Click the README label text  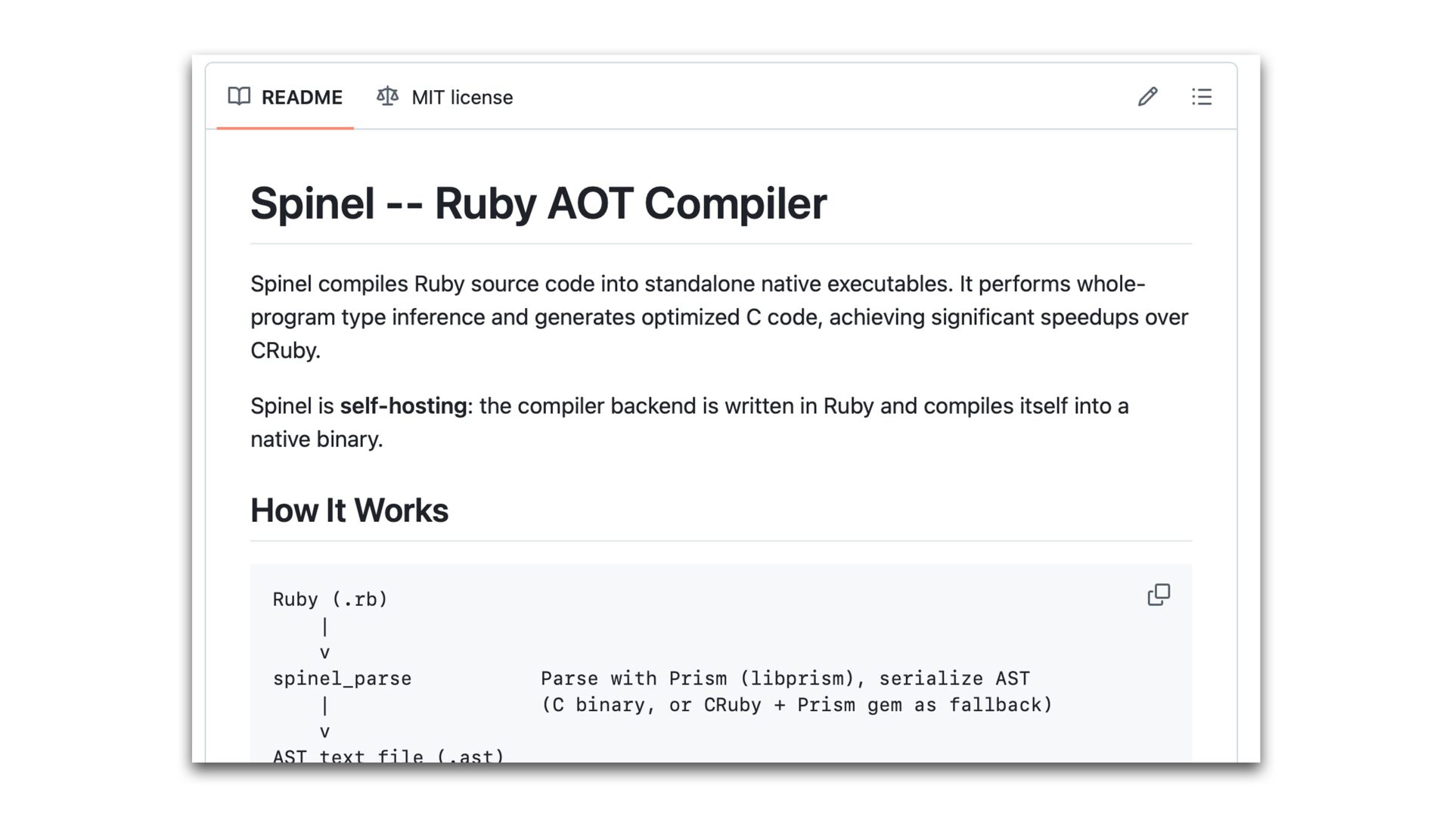[302, 98]
